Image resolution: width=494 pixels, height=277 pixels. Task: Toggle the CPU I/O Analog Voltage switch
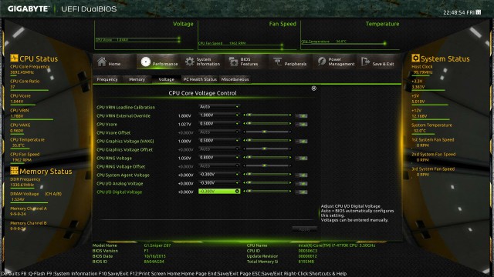tap(302, 184)
